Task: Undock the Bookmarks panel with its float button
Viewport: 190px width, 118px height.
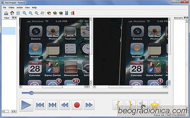Action: 185,18
